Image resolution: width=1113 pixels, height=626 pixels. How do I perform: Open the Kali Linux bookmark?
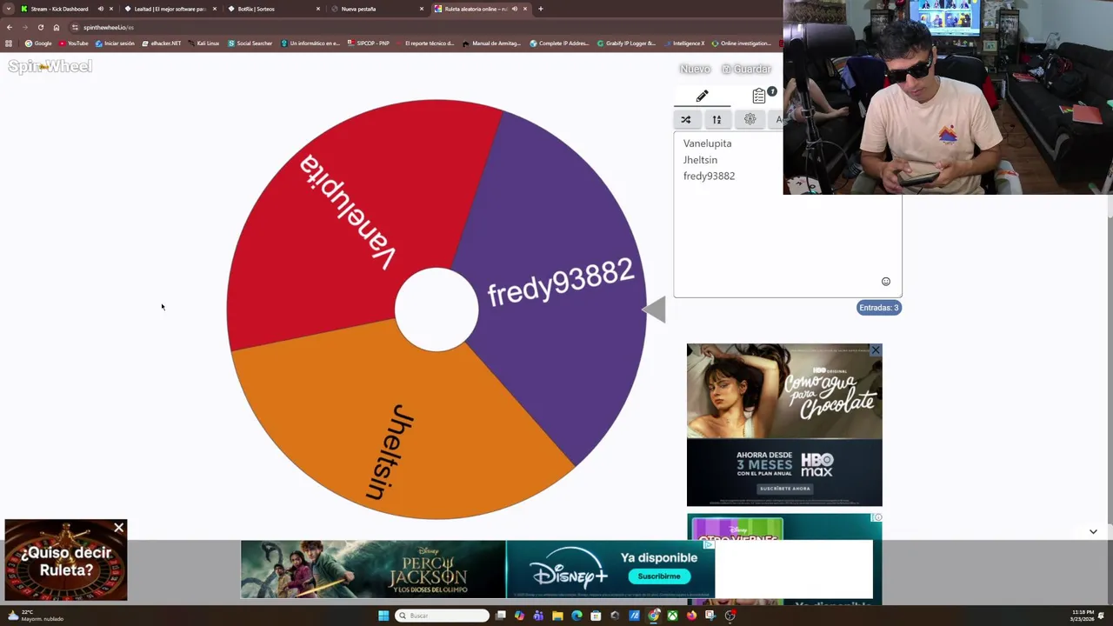203,43
